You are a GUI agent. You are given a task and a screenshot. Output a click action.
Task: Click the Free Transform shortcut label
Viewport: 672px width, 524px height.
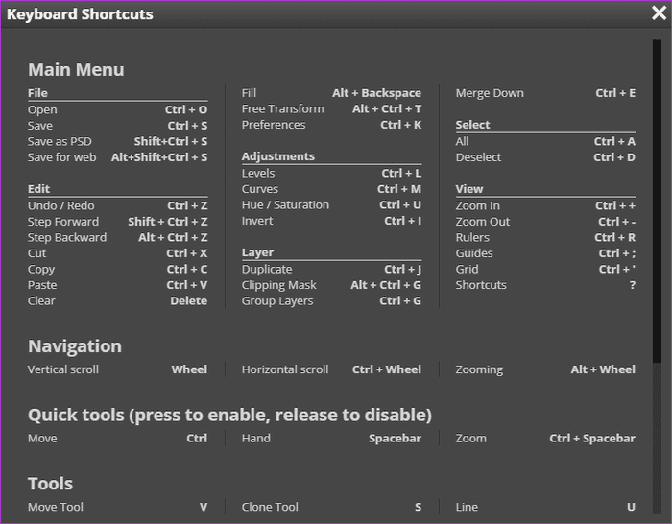click(x=283, y=109)
